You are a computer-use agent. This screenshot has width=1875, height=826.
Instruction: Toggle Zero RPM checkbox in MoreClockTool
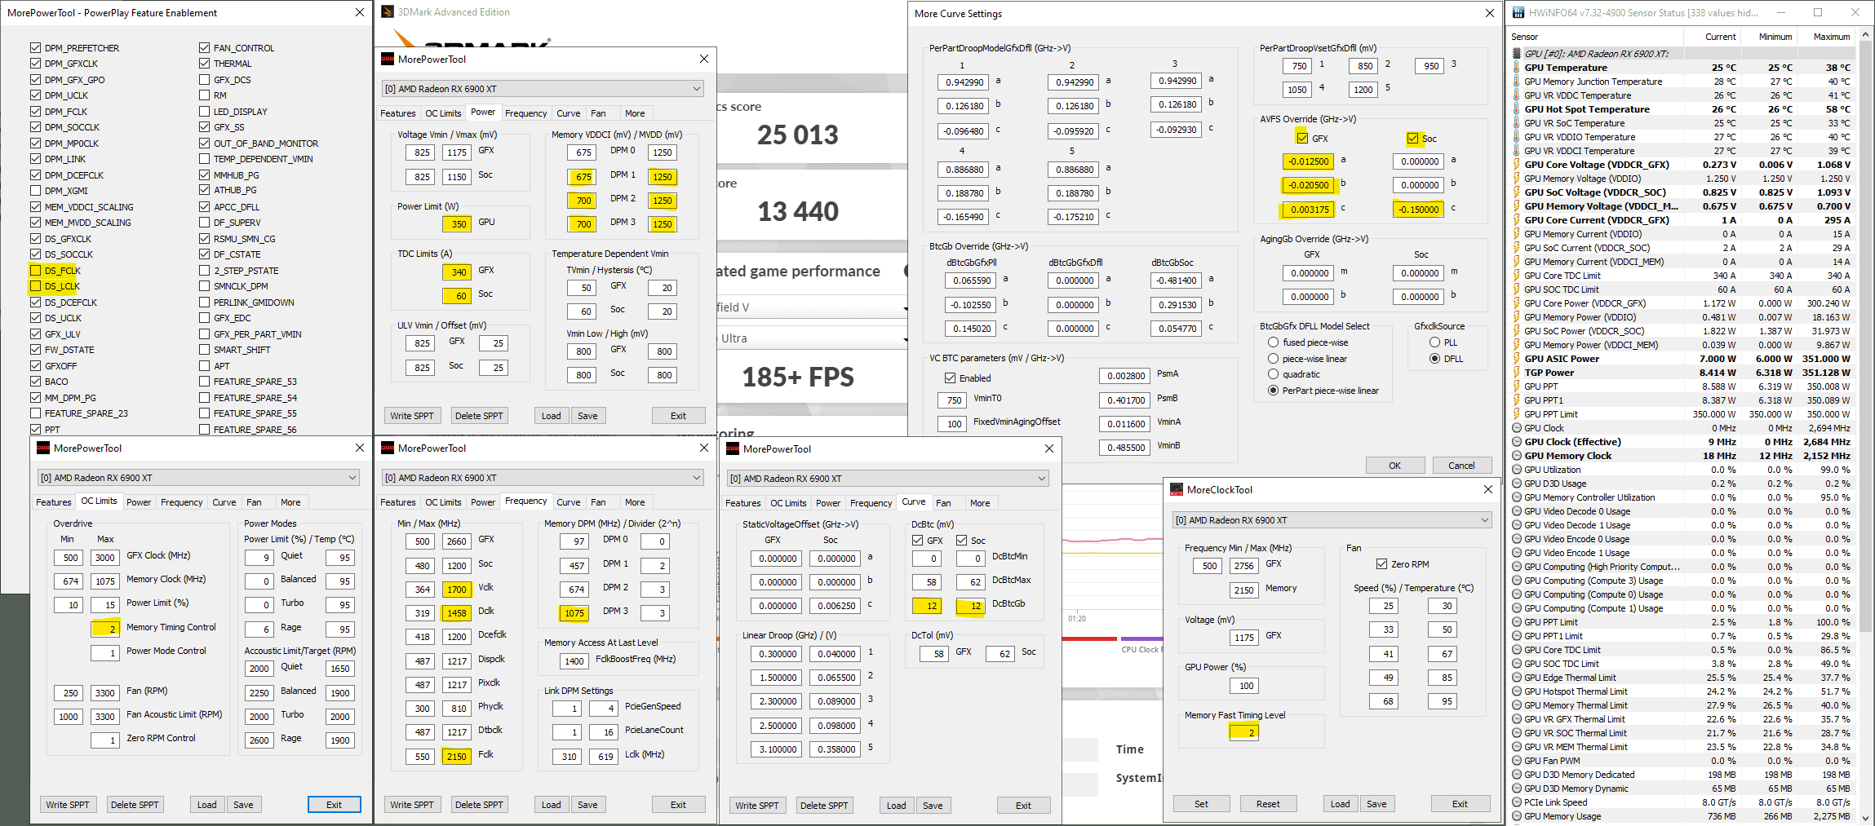(1381, 563)
